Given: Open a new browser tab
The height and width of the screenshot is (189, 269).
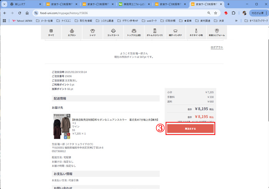Looking at the screenshot, I should click(228, 4).
